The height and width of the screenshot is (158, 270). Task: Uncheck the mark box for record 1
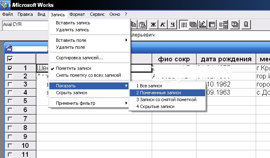(10, 68)
